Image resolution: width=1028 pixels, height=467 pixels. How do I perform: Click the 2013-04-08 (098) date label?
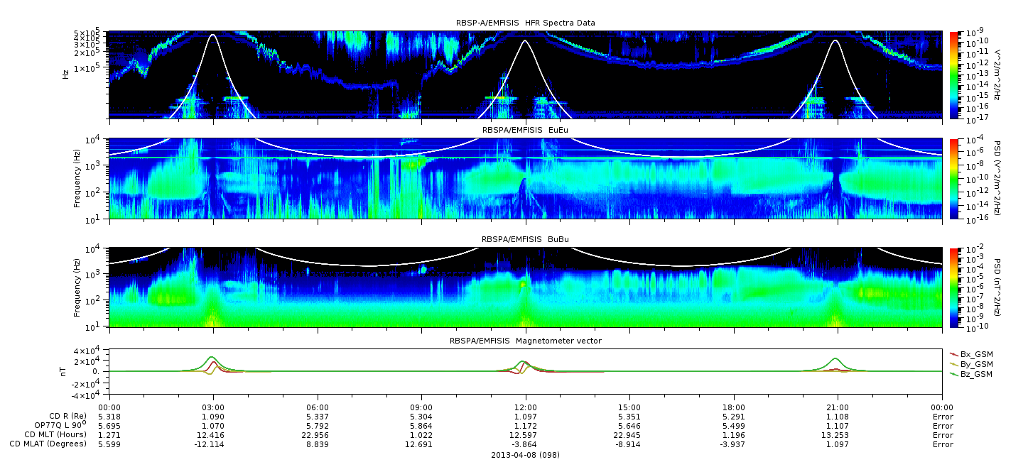pos(525,455)
